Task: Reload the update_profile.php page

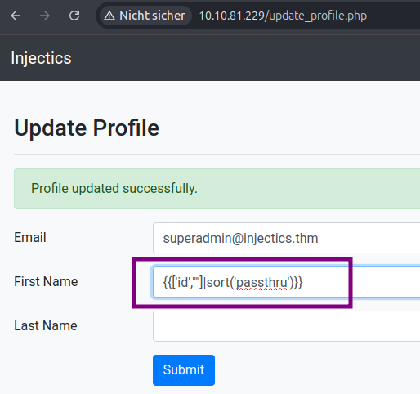Action: [x=74, y=16]
